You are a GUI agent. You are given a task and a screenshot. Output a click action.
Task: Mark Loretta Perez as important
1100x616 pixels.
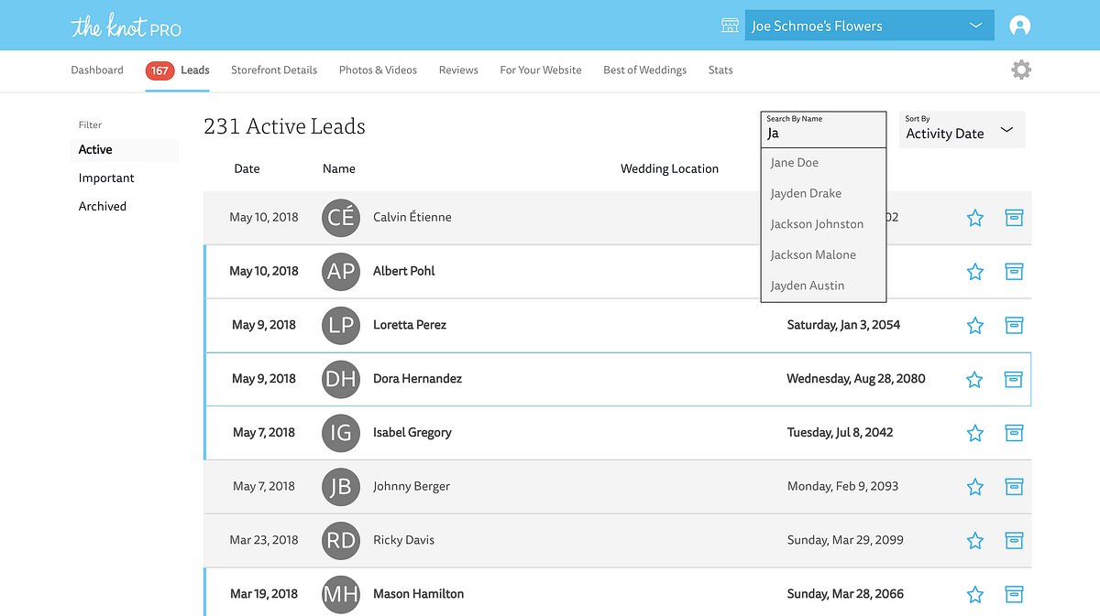(x=975, y=326)
